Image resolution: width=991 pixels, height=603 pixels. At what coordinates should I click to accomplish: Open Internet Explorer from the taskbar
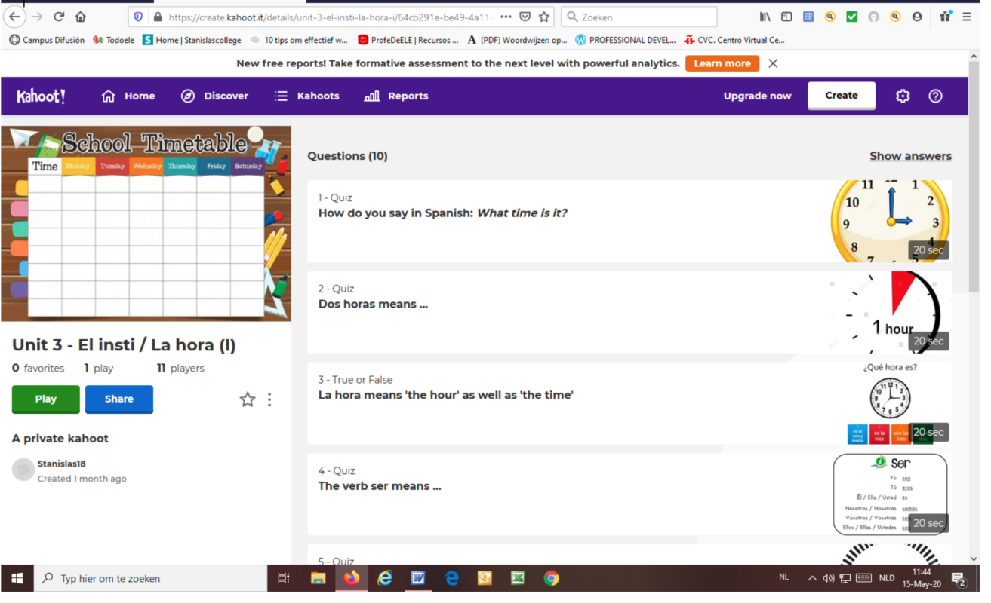pyautogui.click(x=385, y=578)
